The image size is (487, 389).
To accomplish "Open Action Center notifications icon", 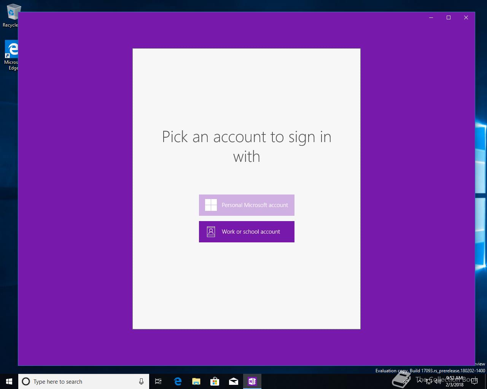I will click(x=474, y=381).
